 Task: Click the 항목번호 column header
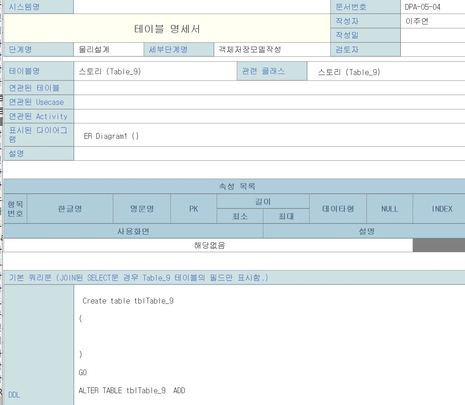pos(15,209)
